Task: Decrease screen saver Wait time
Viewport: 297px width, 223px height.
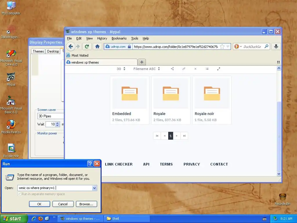Action: click(x=57, y=125)
